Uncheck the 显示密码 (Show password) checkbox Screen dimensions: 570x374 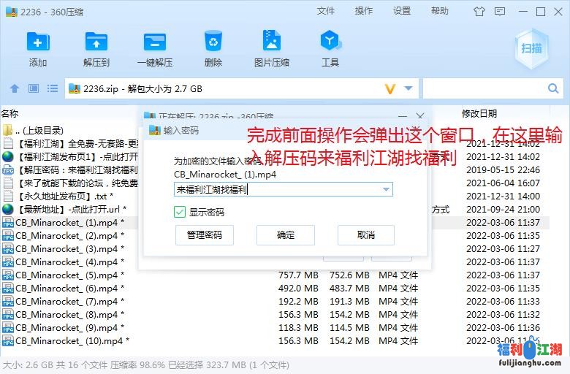point(180,212)
